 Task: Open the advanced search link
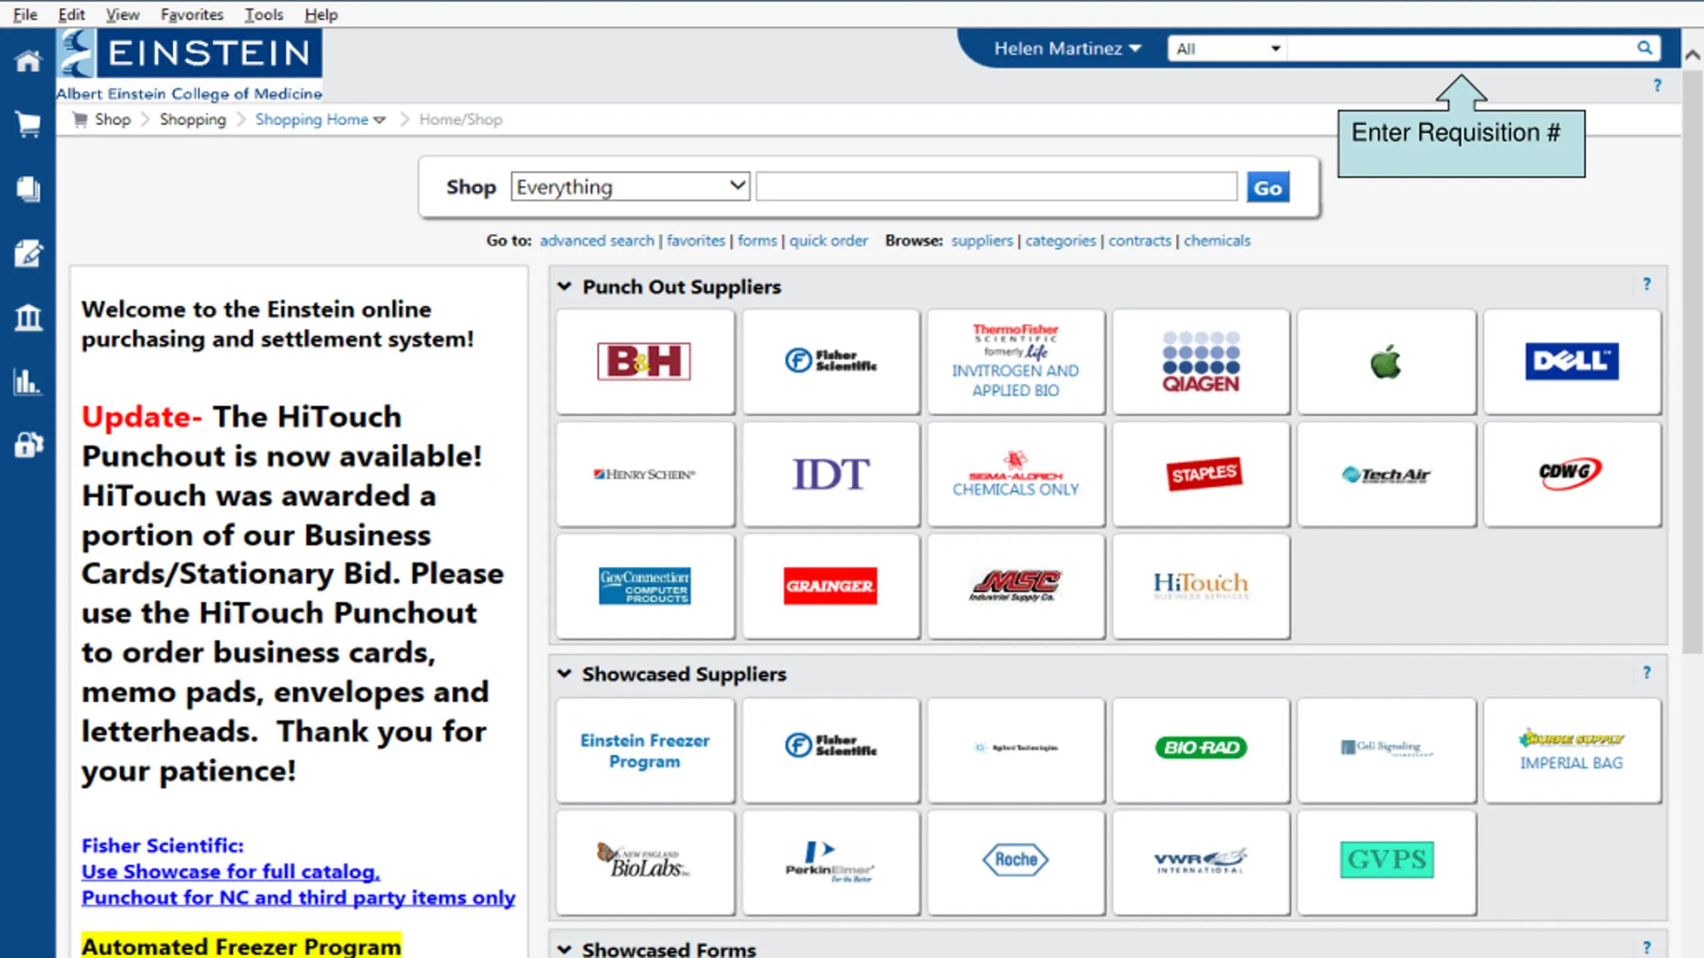tap(596, 241)
